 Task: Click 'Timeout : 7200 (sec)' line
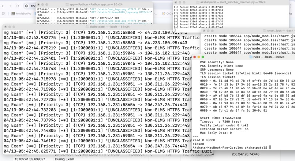click(220, 122)
